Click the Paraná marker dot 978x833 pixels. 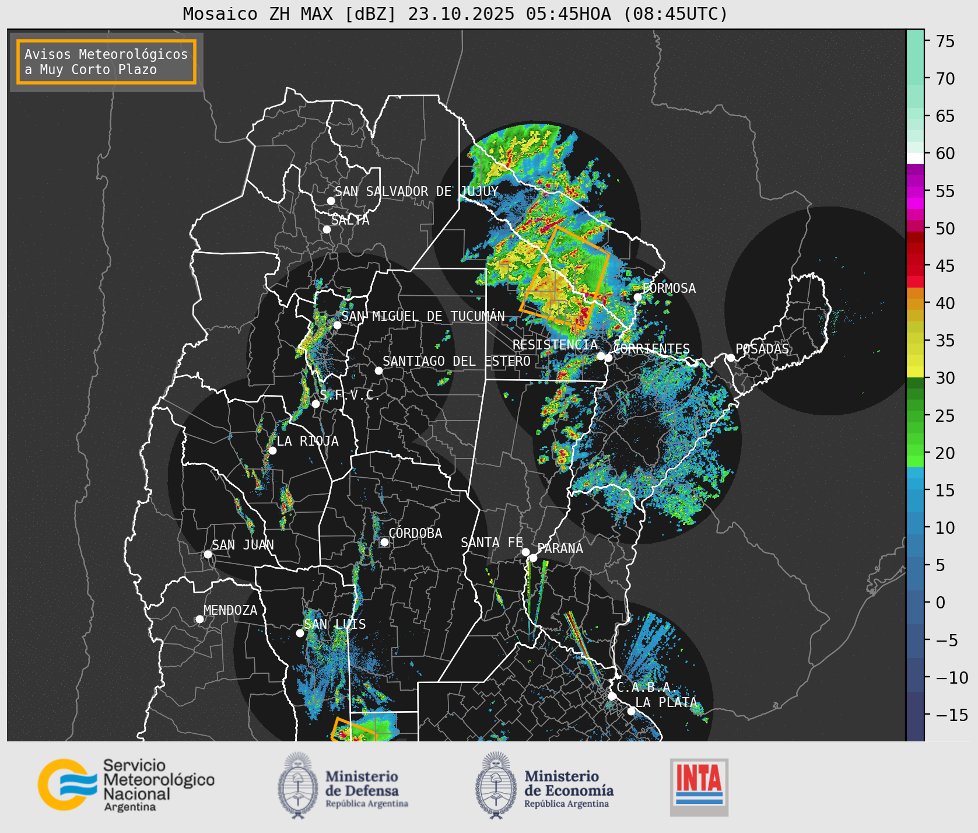coord(533,558)
